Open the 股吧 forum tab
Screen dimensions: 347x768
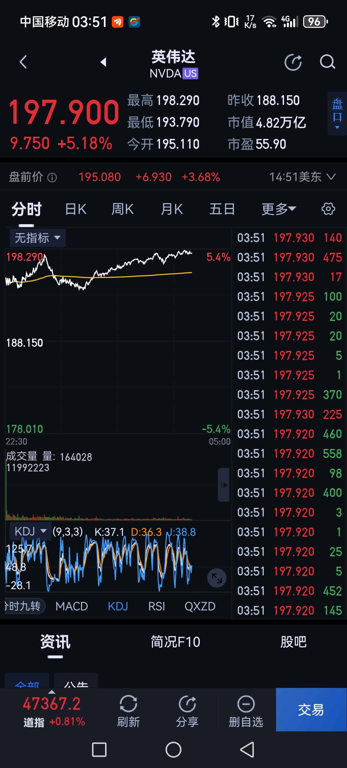coord(293,642)
